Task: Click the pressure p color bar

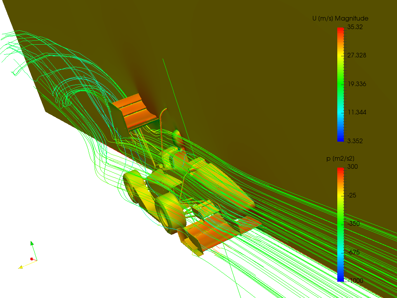Action: coord(340,224)
